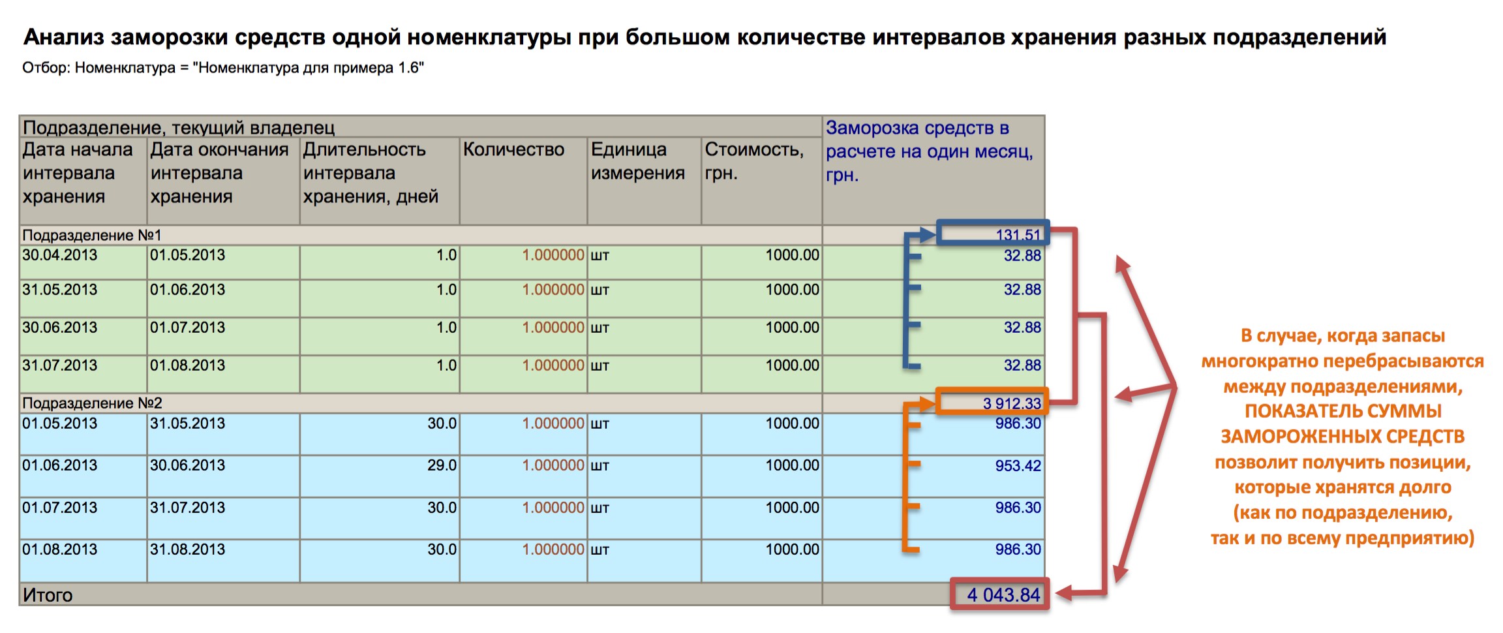Select the subtotal 3 912.33 cell
The width and height of the screenshot is (1503, 633).
coord(1011,403)
